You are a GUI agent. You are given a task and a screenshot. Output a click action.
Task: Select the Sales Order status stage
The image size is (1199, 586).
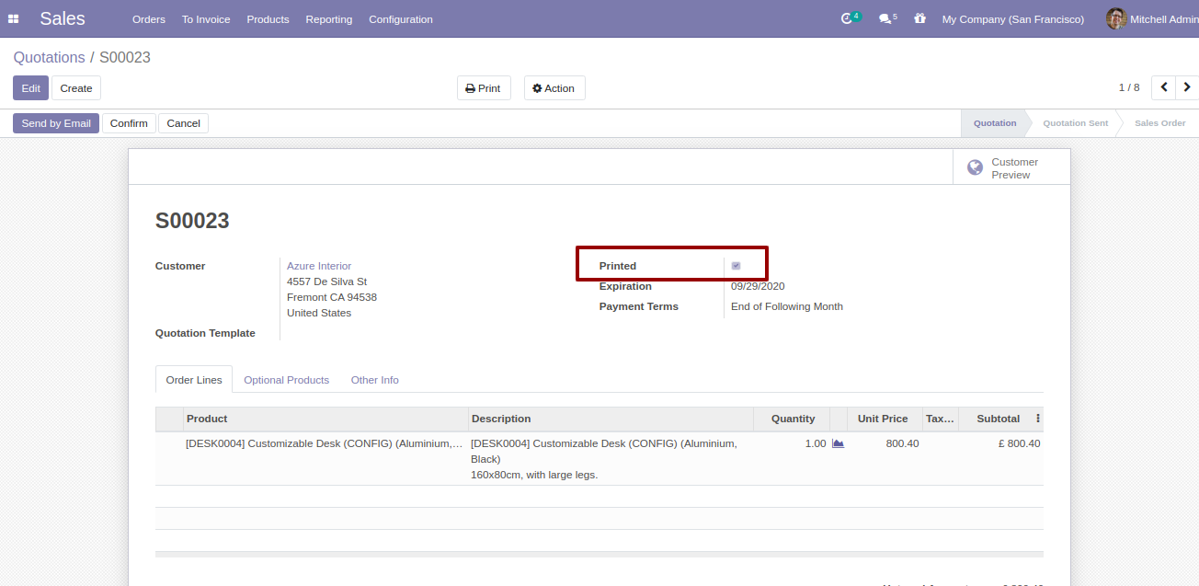tap(1159, 123)
